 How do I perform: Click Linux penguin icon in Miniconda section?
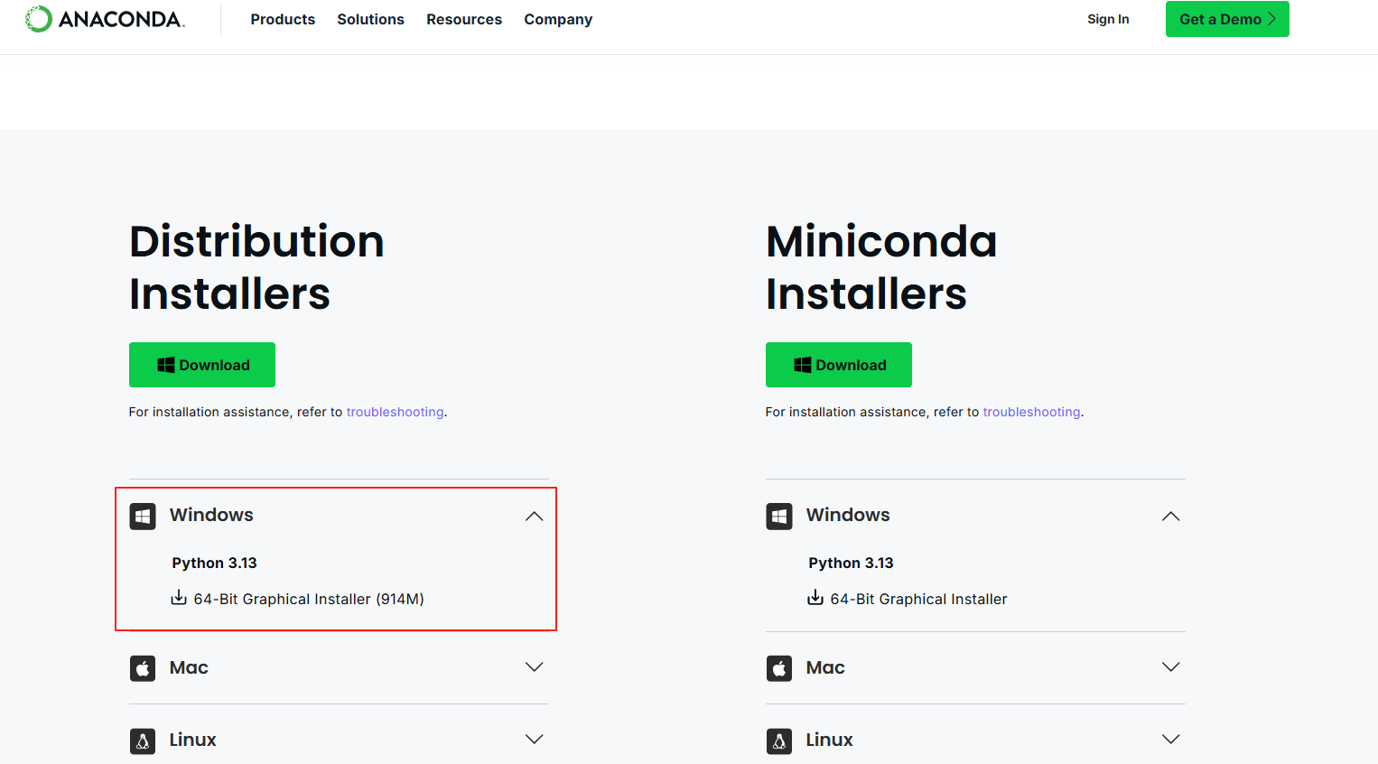779,741
